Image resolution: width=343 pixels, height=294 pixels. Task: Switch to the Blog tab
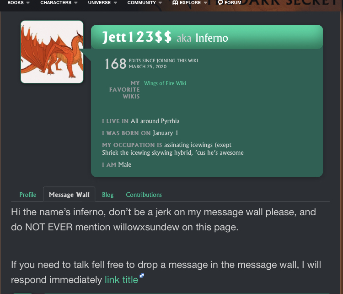[x=108, y=195]
